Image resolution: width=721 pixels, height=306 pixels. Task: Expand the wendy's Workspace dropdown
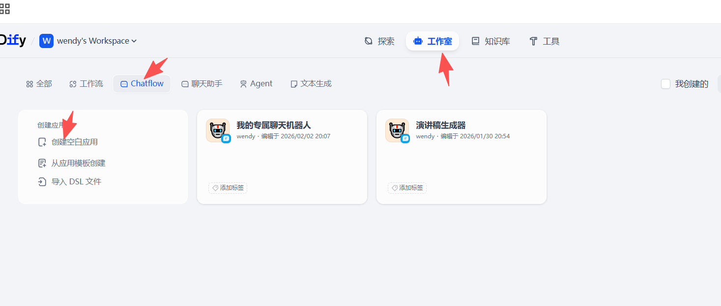133,41
